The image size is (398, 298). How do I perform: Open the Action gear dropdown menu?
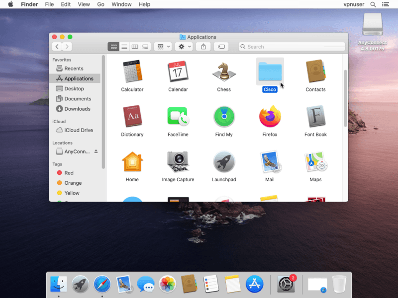[185, 47]
